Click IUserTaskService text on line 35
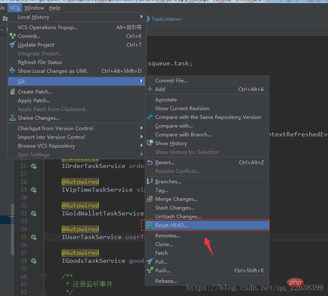Screen dimensions: 328x296 click(x=92, y=237)
